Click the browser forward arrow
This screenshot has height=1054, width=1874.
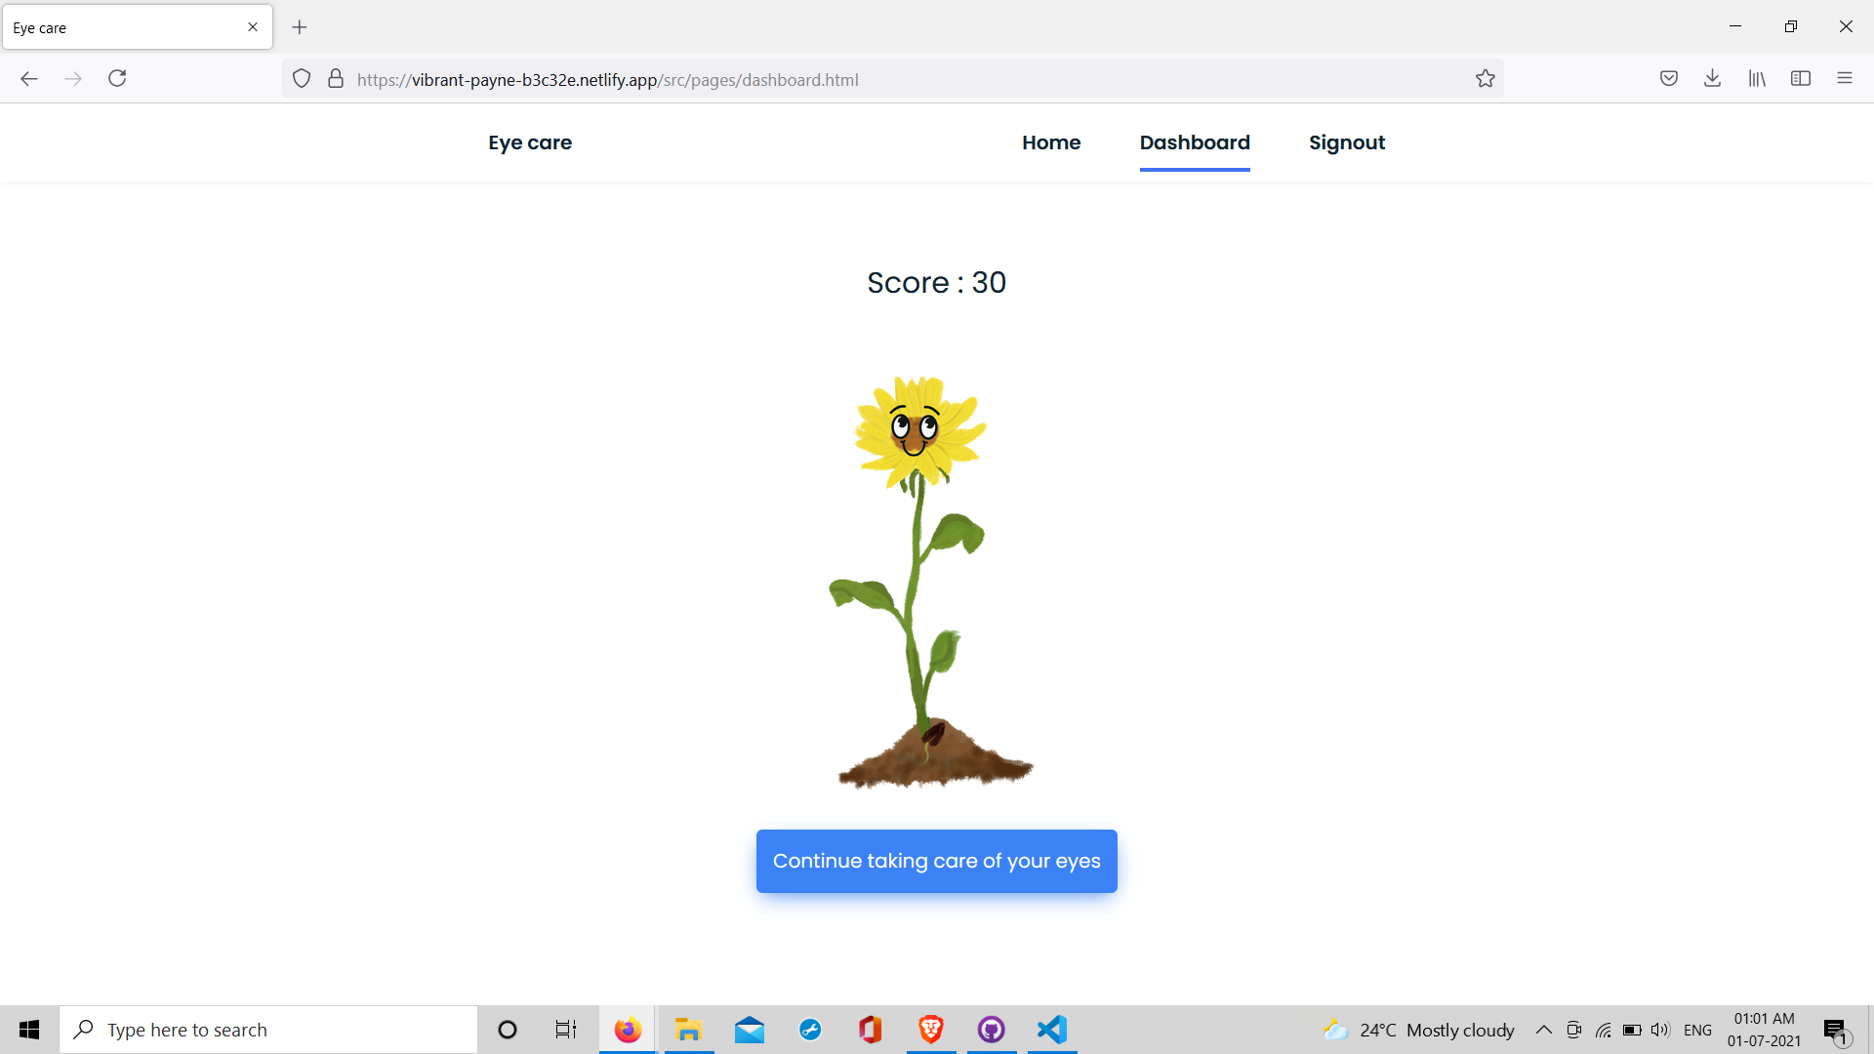click(x=73, y=79)
